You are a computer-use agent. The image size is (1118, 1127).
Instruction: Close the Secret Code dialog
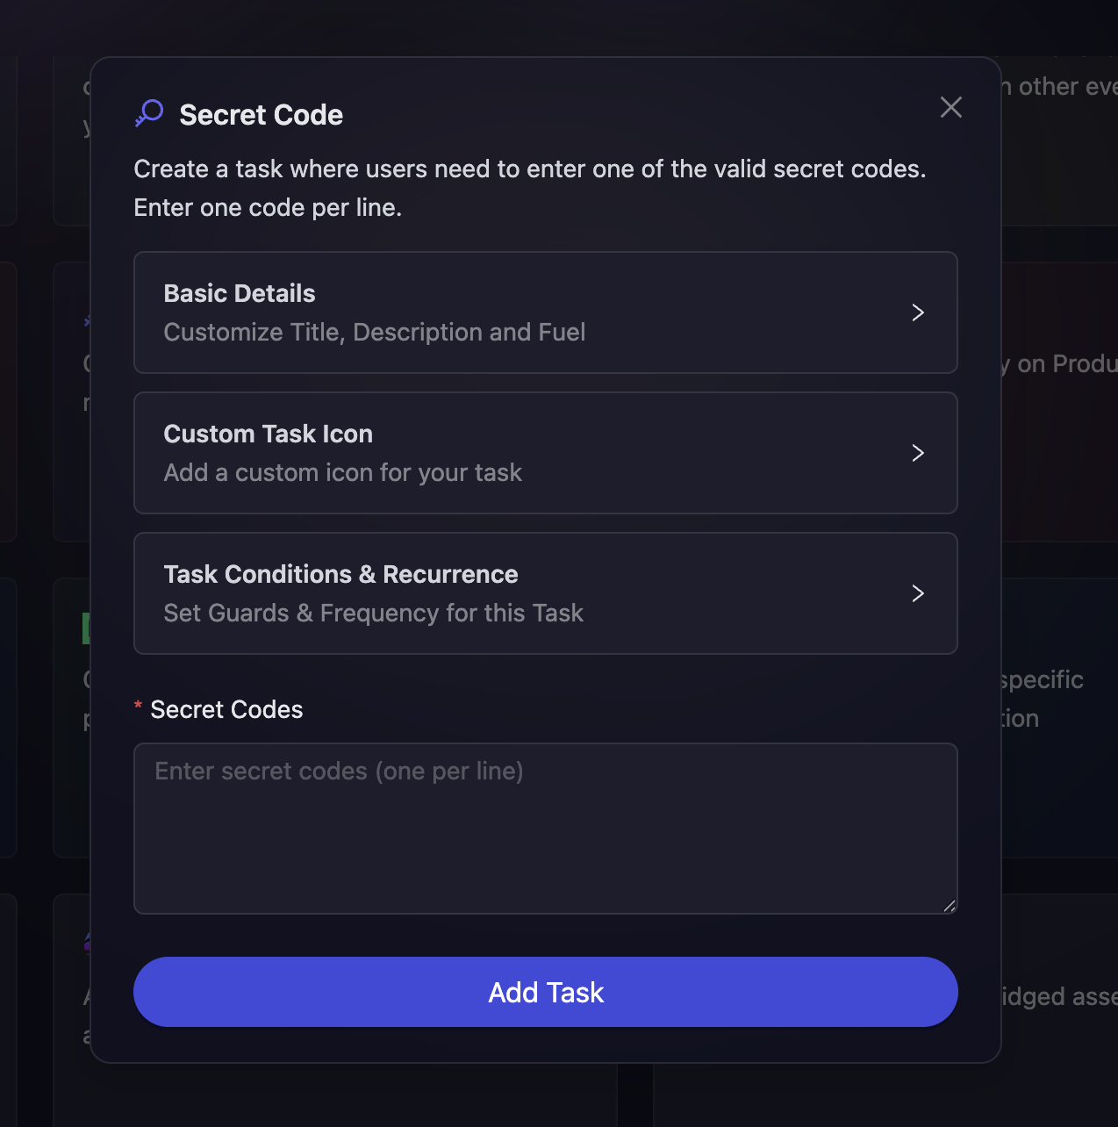[x=950, y=107]
